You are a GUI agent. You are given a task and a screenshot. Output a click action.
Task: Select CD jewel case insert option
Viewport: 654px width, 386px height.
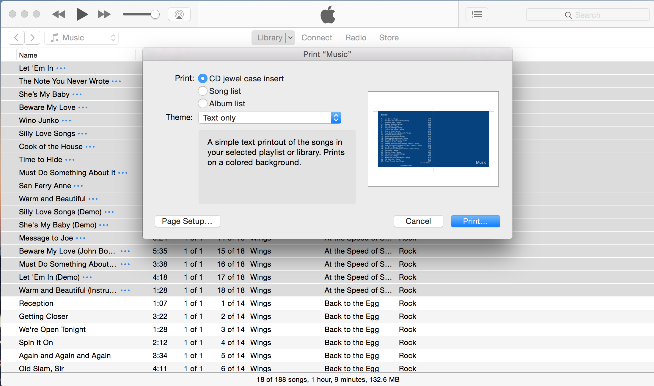[x=203, y=78]
